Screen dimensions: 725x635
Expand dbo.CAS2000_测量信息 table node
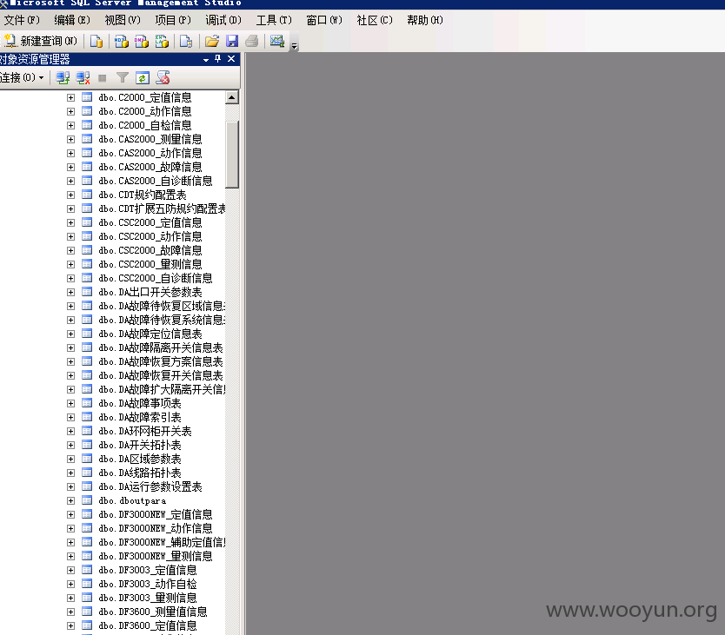point(70,139)
